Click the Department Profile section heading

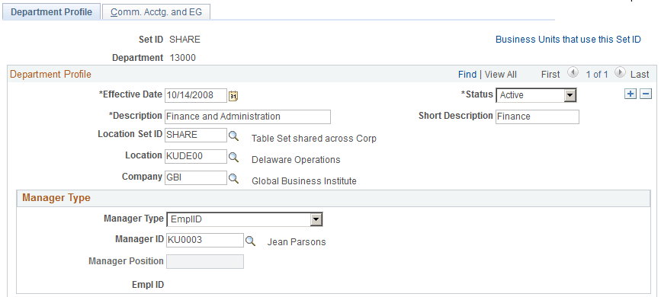coord(50,75)
